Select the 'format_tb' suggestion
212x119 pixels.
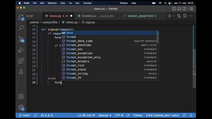[x=109, y=78]
